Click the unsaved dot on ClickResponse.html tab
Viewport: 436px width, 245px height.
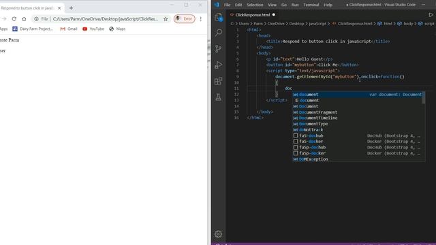pyautogui.click(x=274, y=15)
